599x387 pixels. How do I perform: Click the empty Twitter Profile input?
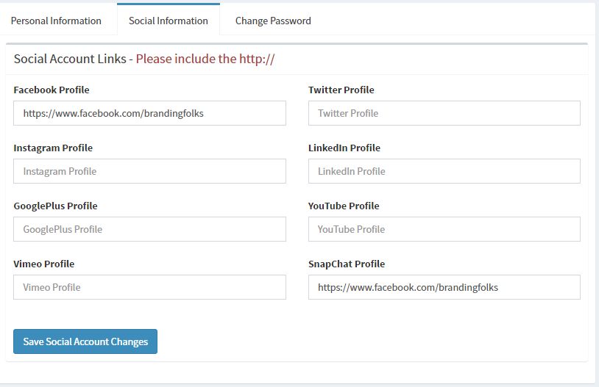click(444, 113)
